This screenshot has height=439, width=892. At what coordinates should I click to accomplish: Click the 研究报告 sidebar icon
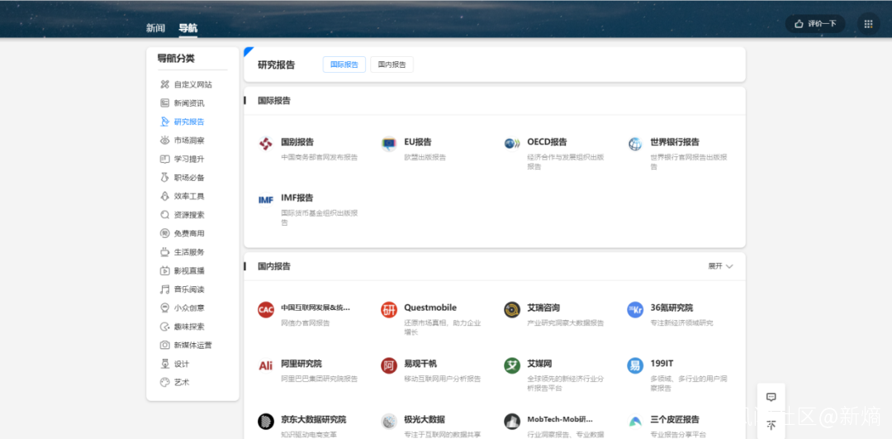pos(165,122)
